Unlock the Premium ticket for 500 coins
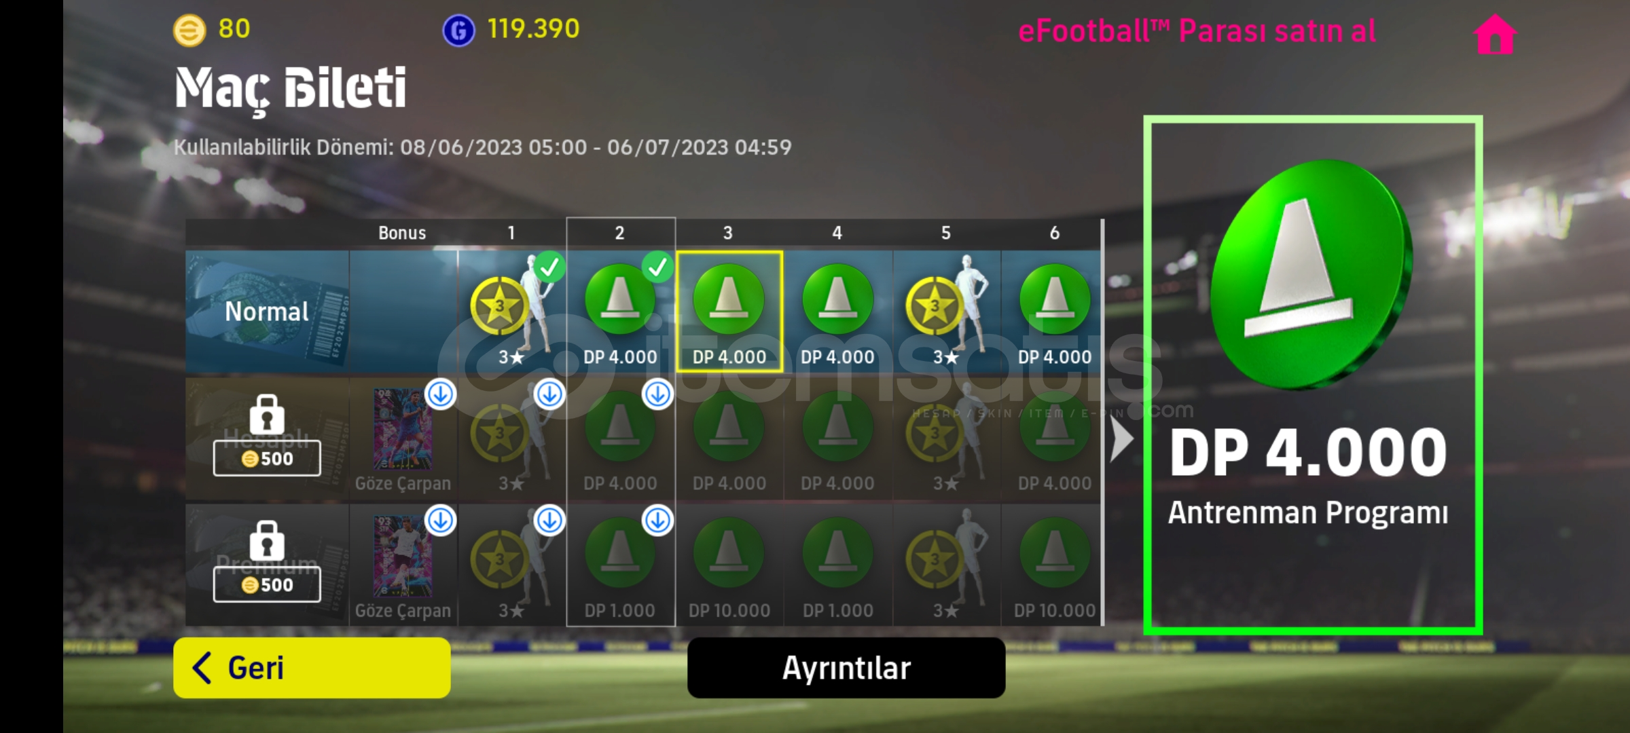1630x733 pixels. coord(267,584)
